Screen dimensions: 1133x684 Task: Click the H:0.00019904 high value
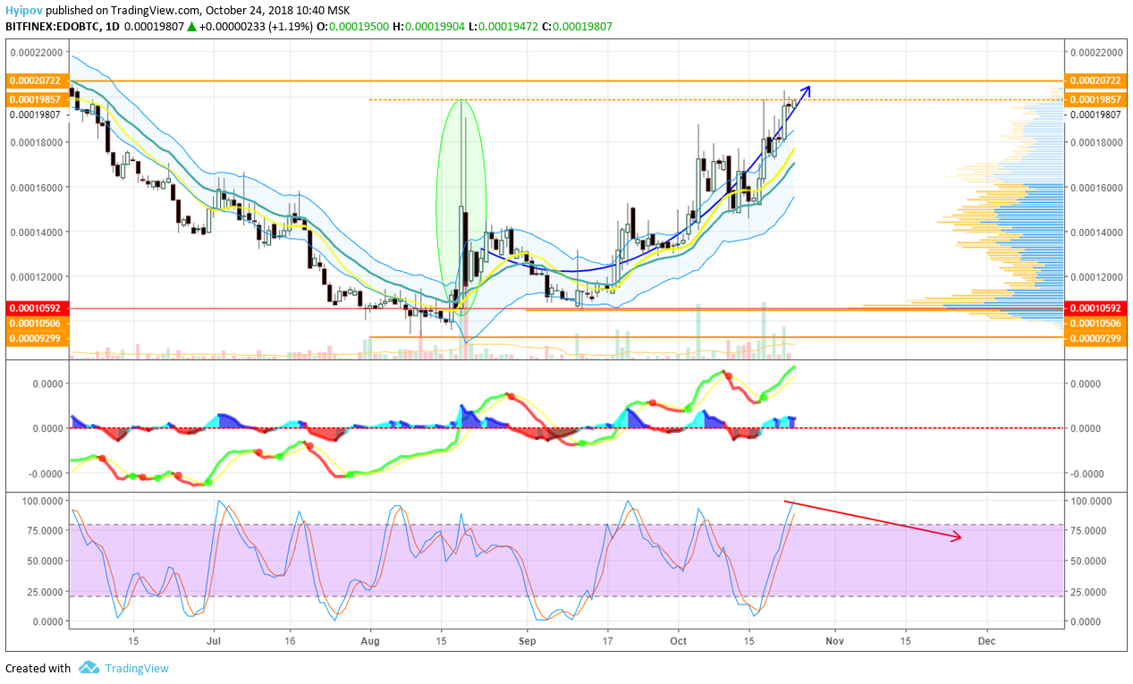click(429, 27)
